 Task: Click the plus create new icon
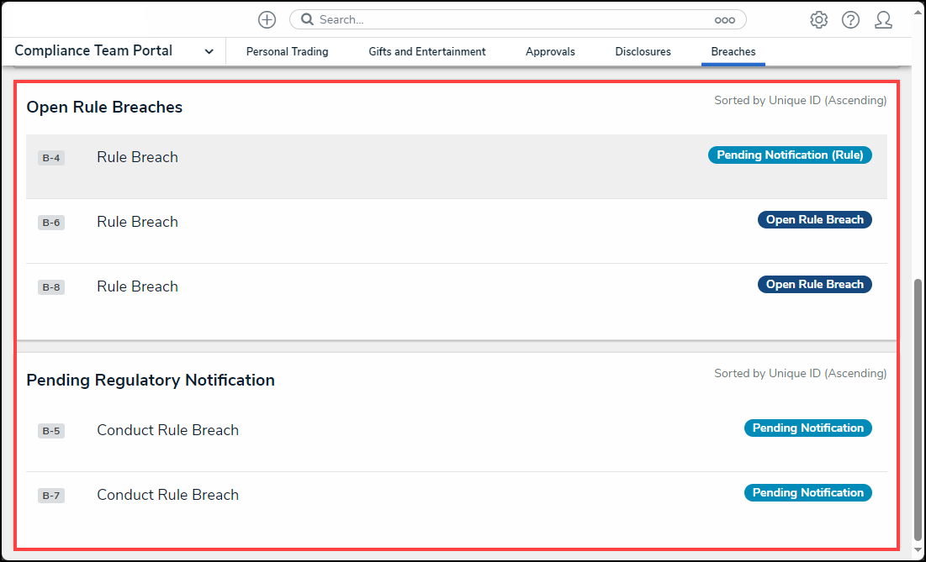pos(267,19)
